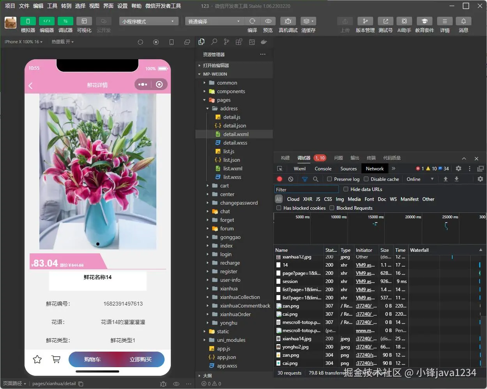Open the 工具 menu
This screenshot has width=487, height=389.
[x=52, y=6]
